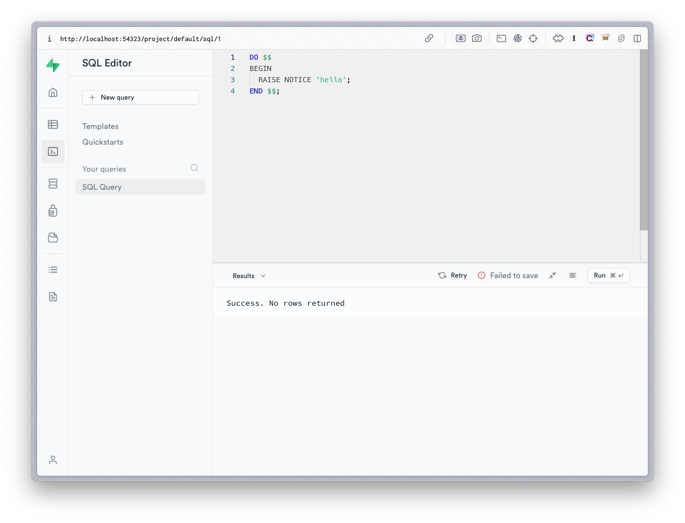Open the terminal console icon in the browser toolbar

pyautogui.click(x=501, y=38)
